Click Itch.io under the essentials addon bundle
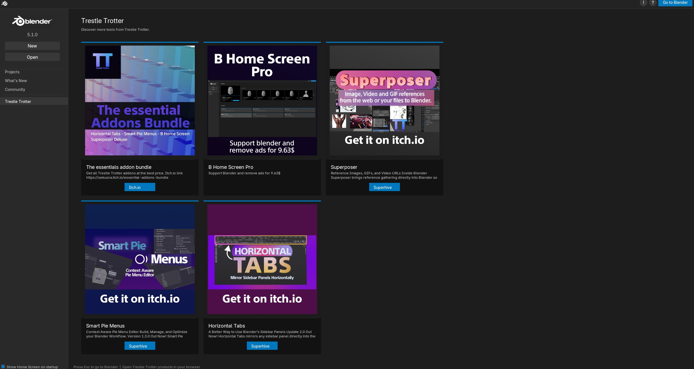This screenshot has height=369, width=694. (140, 187)
